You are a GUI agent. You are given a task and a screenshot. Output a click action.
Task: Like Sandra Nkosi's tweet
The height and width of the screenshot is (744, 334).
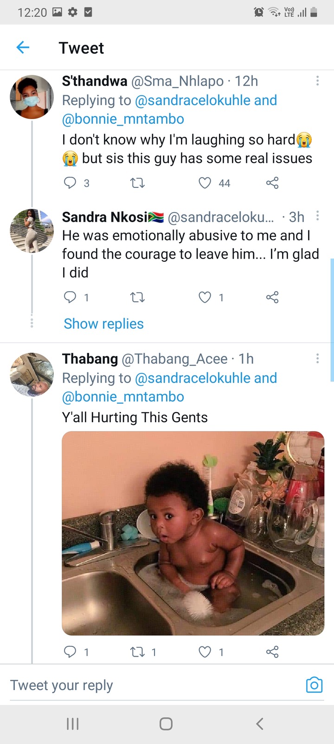pos(205,297)
